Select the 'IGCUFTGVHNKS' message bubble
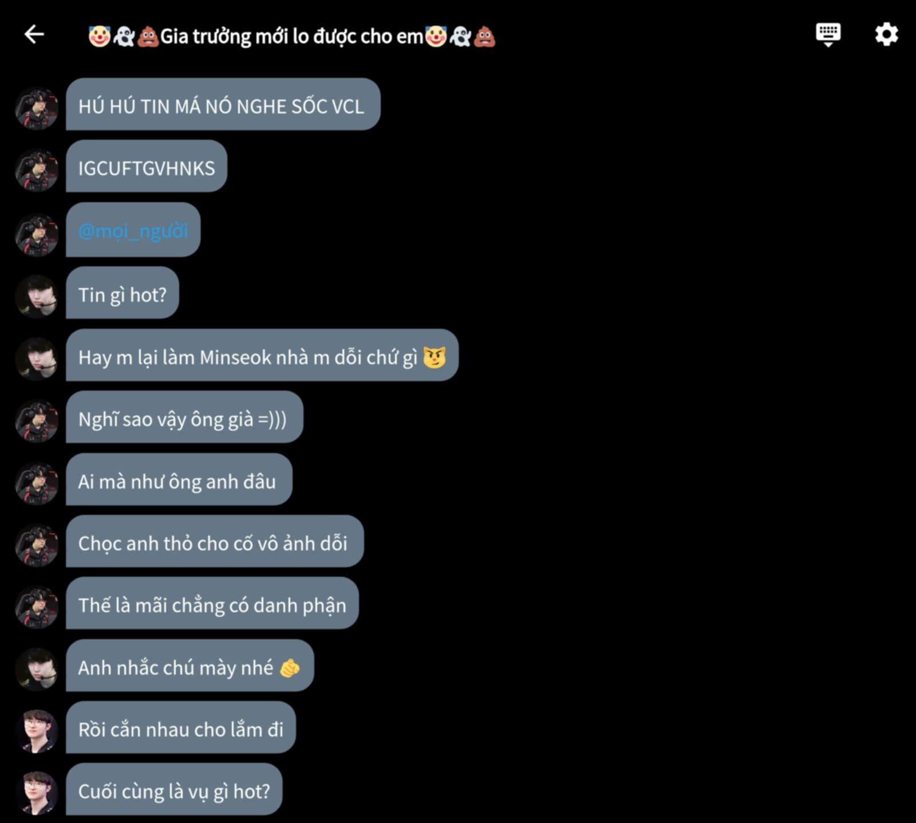 (147, 167)
